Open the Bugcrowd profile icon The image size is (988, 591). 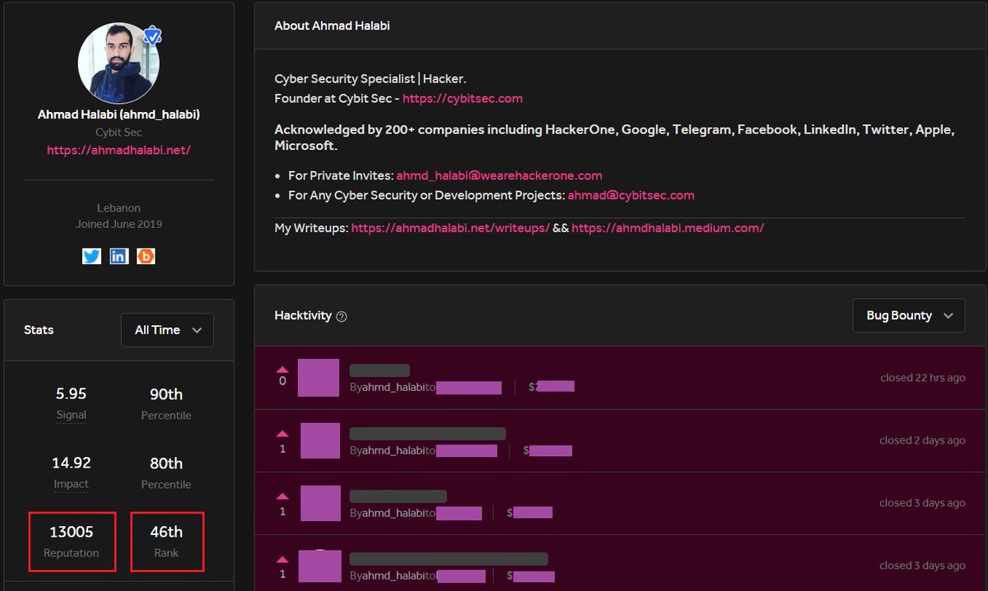[x=146, y=256]
